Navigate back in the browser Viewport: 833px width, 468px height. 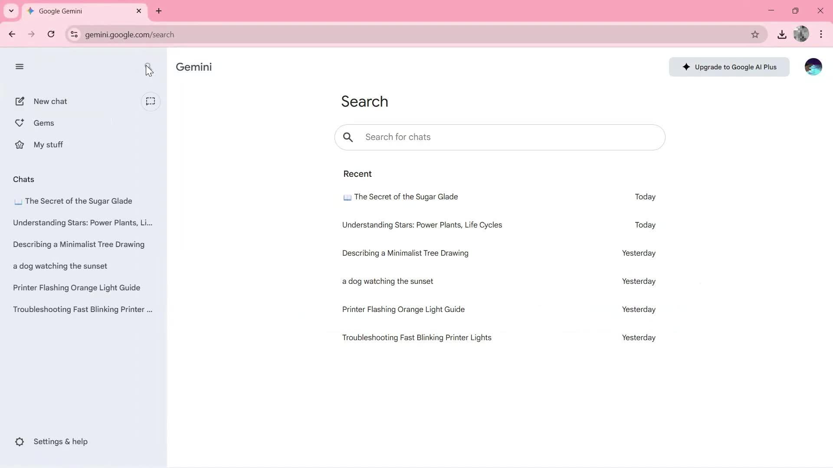[12, 34]
